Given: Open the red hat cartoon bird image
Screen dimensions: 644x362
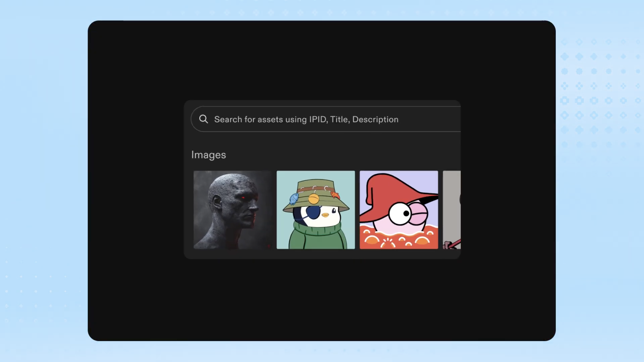Looking at the screenshot, I should tap(399, 210).
